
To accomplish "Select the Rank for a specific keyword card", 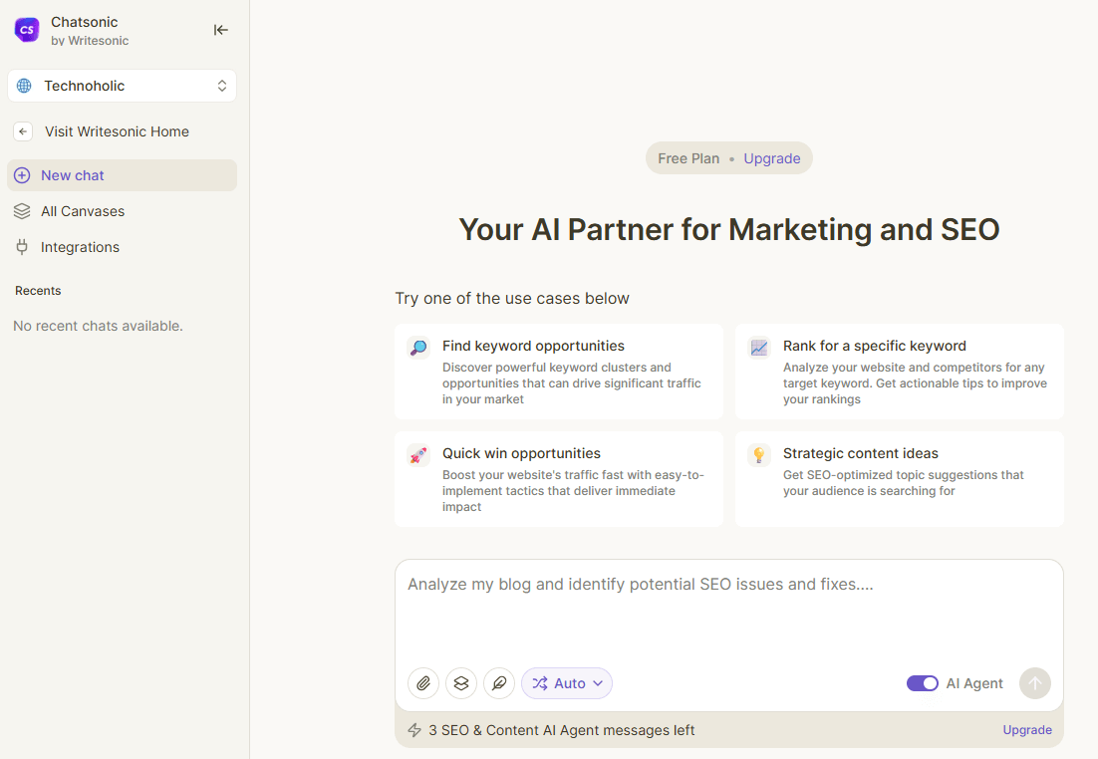I will tap(899, 372).
